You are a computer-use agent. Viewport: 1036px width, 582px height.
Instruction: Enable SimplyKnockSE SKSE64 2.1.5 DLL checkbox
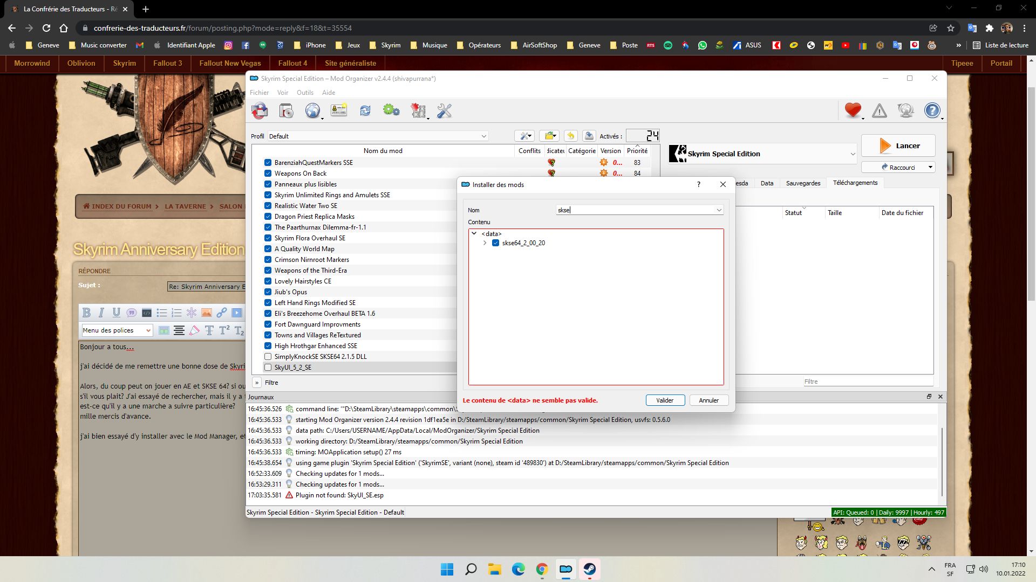pyautogui.click(x=268, y=357)
